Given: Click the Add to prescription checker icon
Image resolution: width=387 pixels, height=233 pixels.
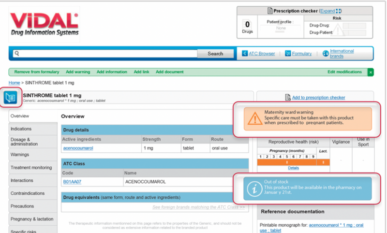Looking at the screenshot, I should [288, 97].
